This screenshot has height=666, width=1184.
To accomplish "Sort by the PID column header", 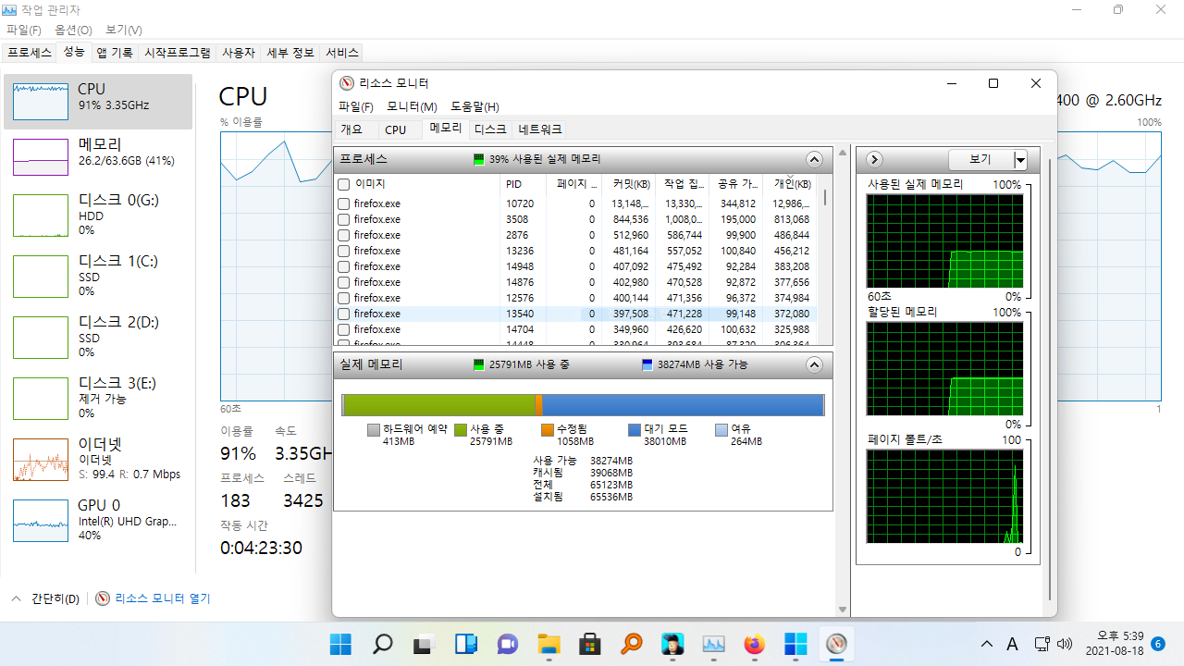I will (x=523, y=184).
